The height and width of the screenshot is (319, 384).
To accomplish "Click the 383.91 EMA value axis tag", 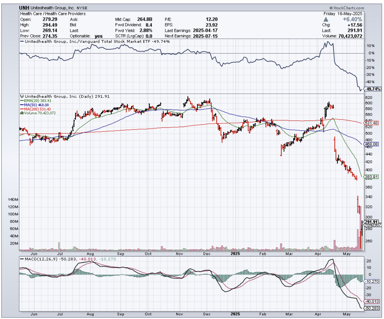I will click(371, 177).
